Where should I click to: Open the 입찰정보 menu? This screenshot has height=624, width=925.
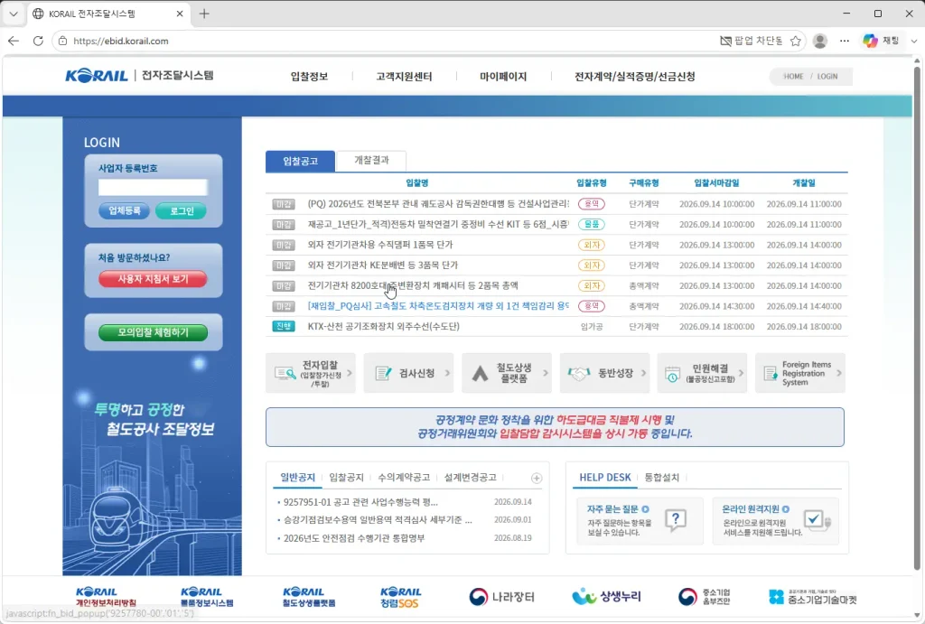coord(309,76)
